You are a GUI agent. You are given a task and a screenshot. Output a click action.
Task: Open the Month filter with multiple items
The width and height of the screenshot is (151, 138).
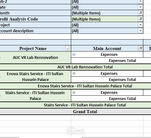(140, 13)
